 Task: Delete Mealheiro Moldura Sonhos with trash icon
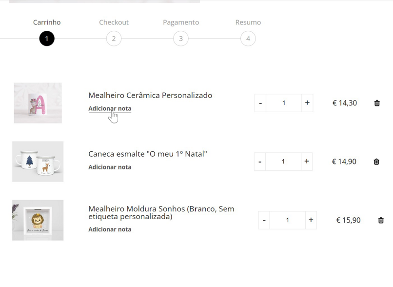click(381, 220)
